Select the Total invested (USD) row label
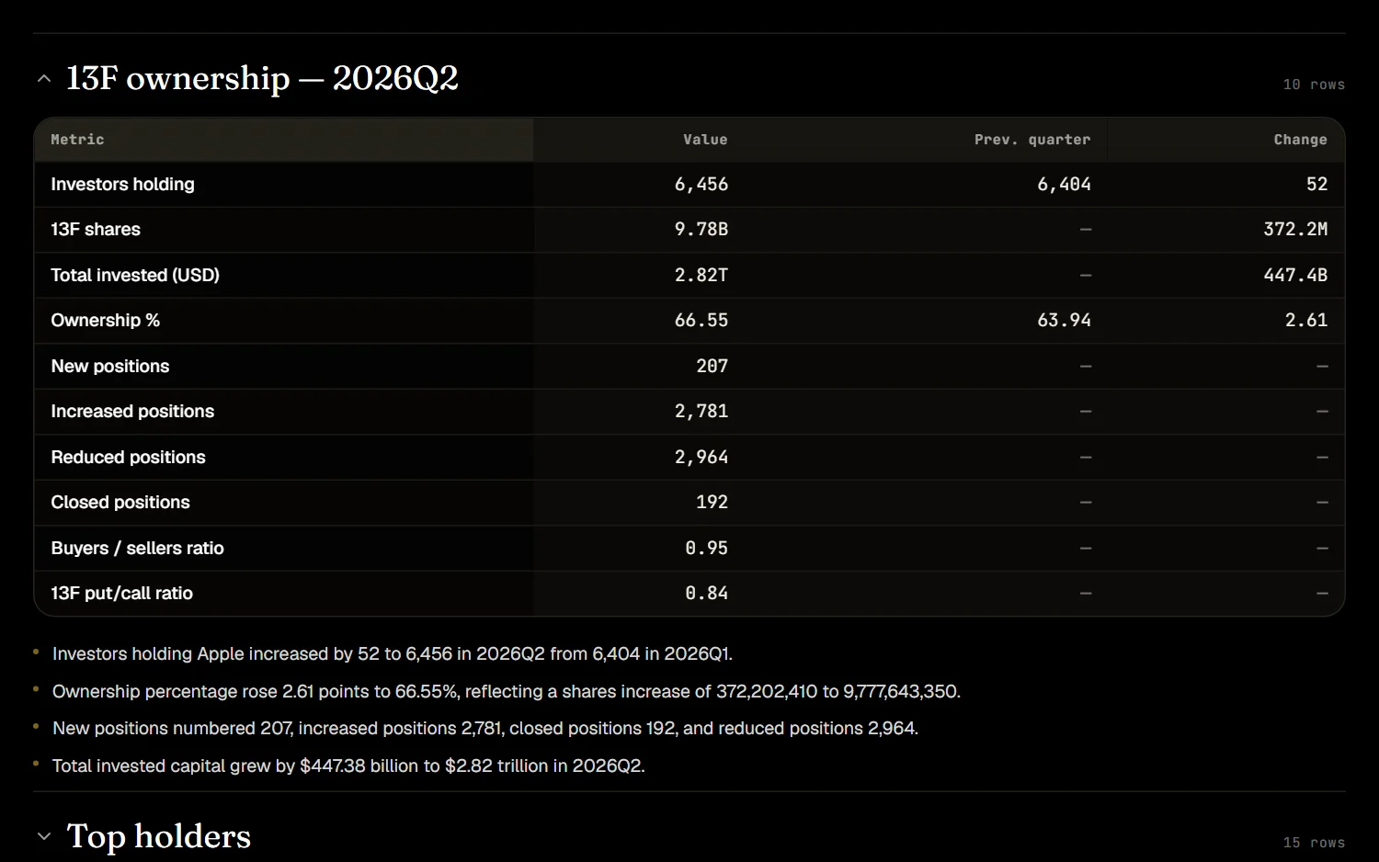Image resolution: width=1379 pixels, height=862 pixels. point(135,275)
